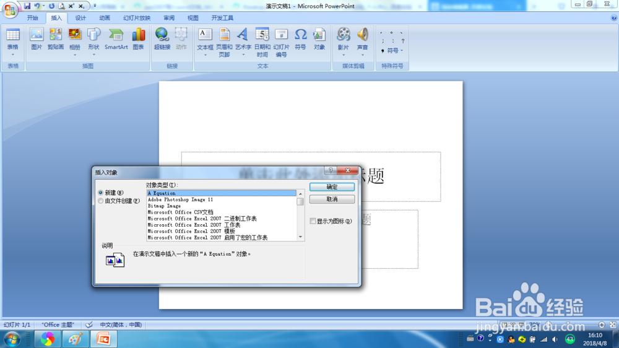The width and height of the screenshot is (619, 348).
Task: Select 'Microsoft Office CSV文档' list entry
Action: [222, 212]
